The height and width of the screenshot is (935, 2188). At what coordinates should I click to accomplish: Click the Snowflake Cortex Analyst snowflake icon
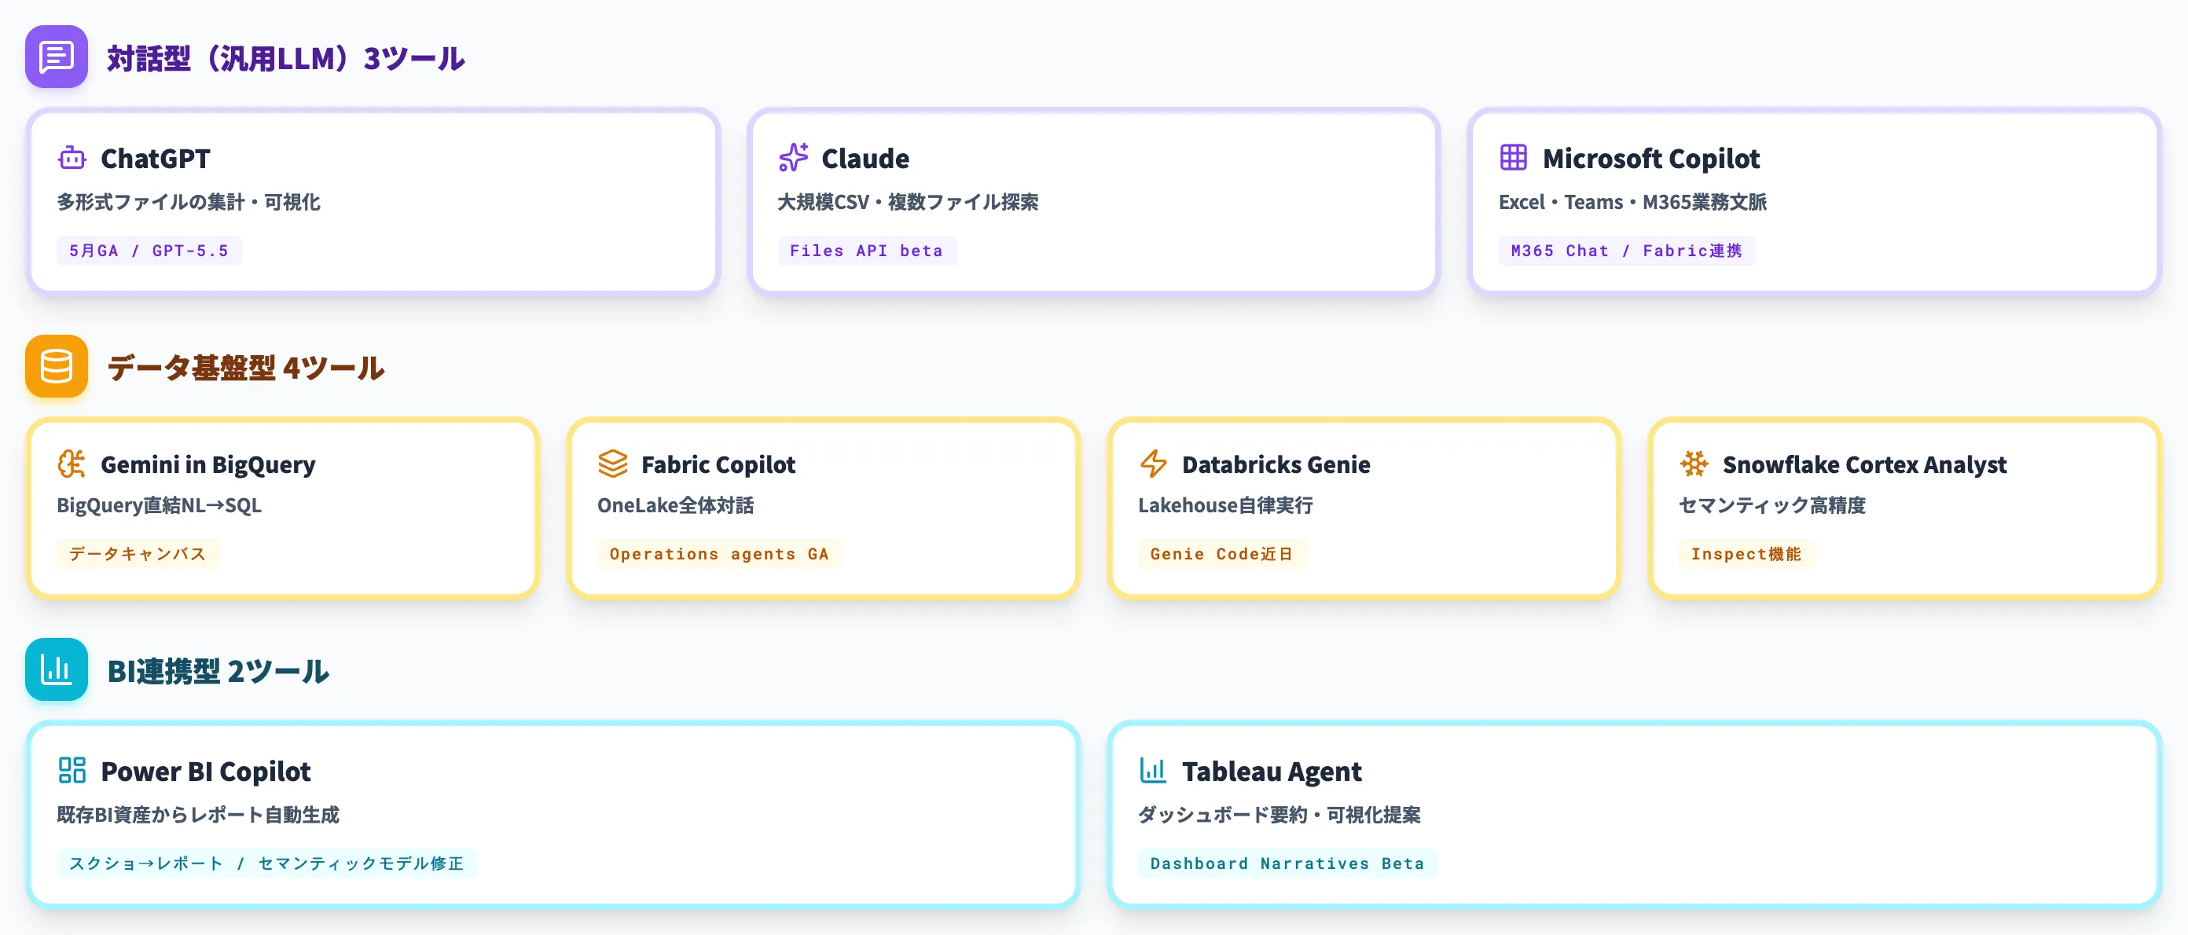click(1694, 464)
